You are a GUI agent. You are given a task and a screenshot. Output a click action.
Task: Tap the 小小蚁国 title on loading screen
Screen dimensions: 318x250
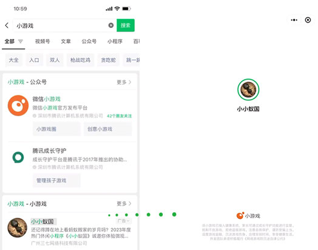click(248, 109)
